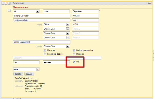Enable the Functional decider checkbox
Image resolution: width=154 pixels, height=99 pixels.
click(x=45, y=54)
